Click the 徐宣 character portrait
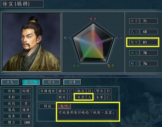162x127 pixels. 31,42
